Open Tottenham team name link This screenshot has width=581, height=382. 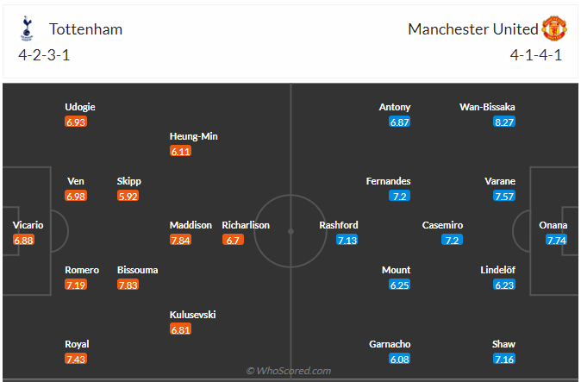(85, 29)
